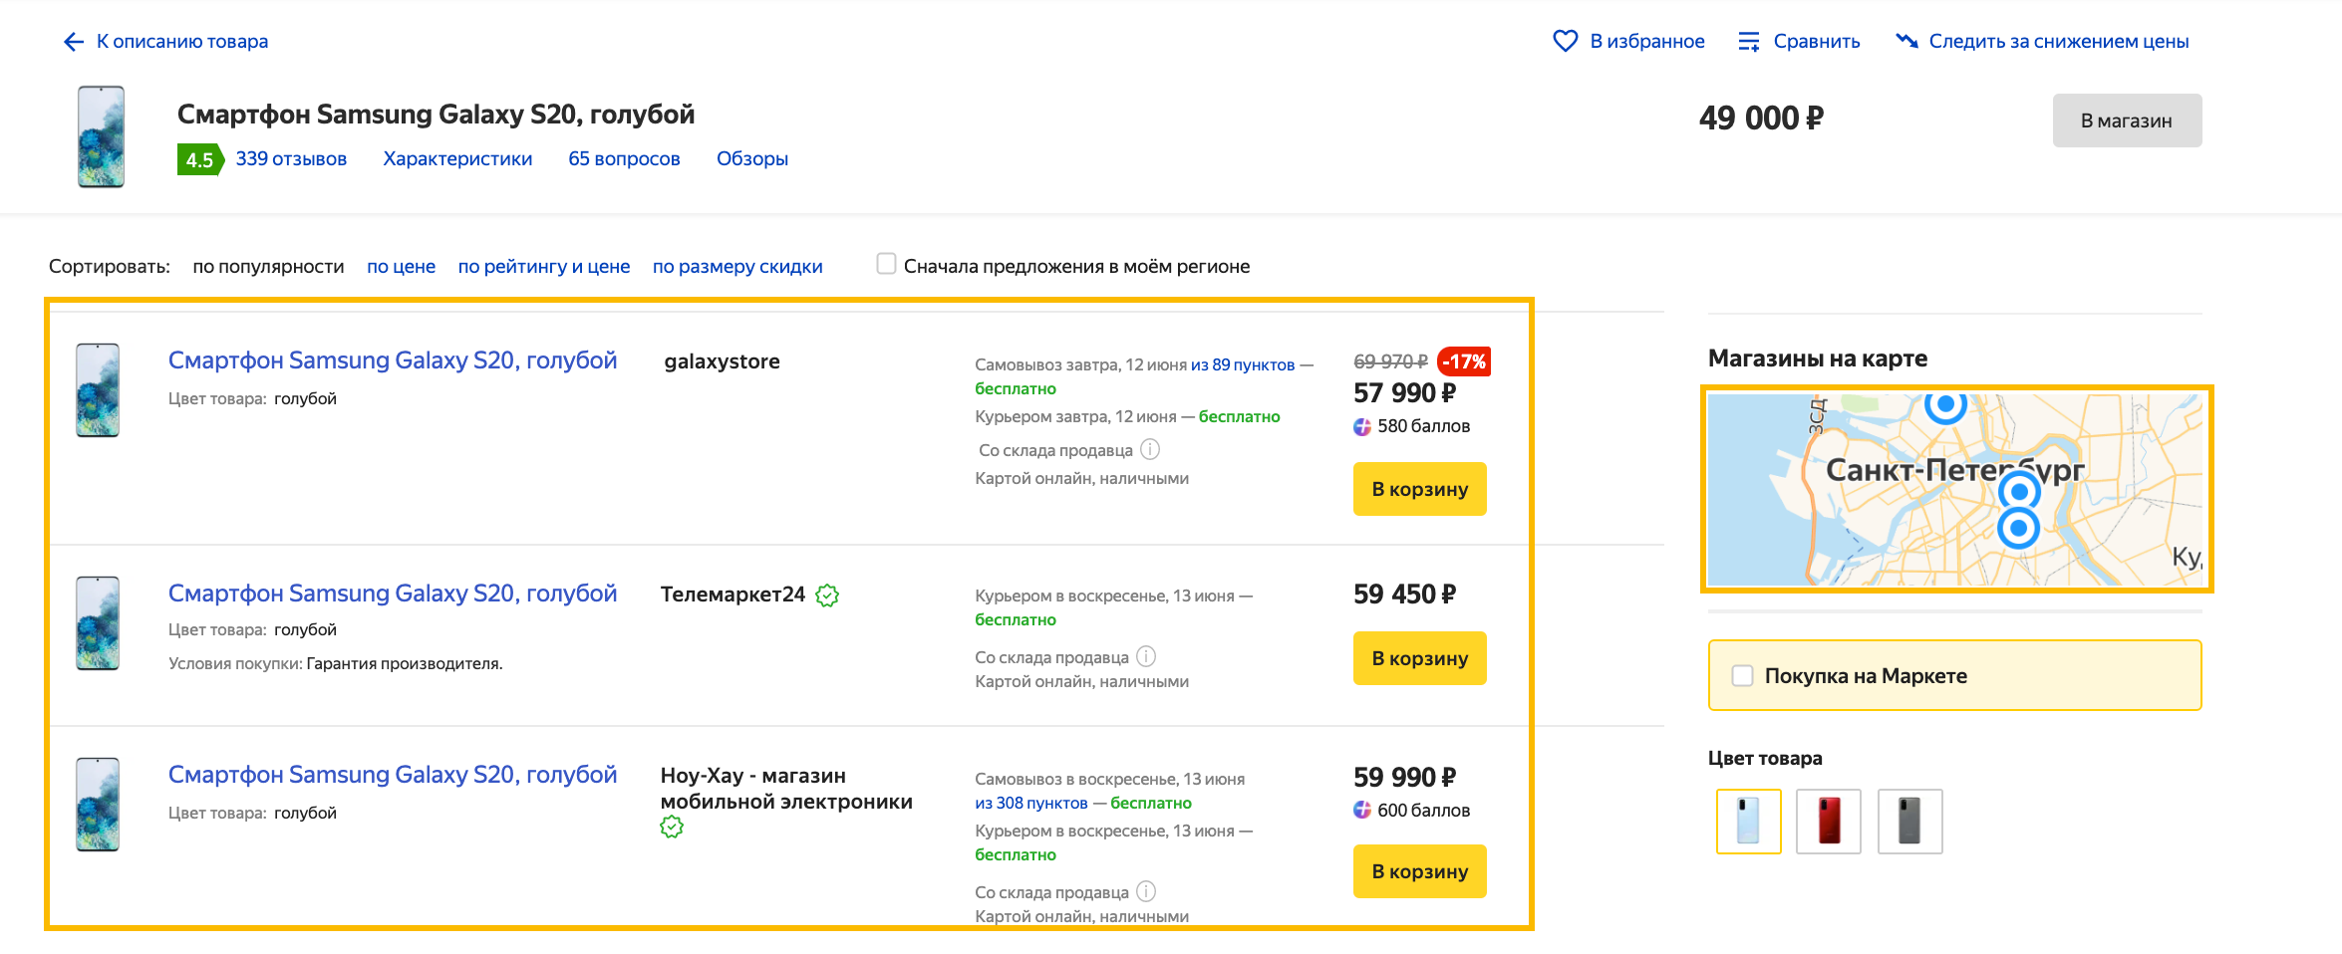Screen dimensions: 2342x954
Task: Click the heart icon for favorites
Action: pyautogui.click(x=1566, y=41)
